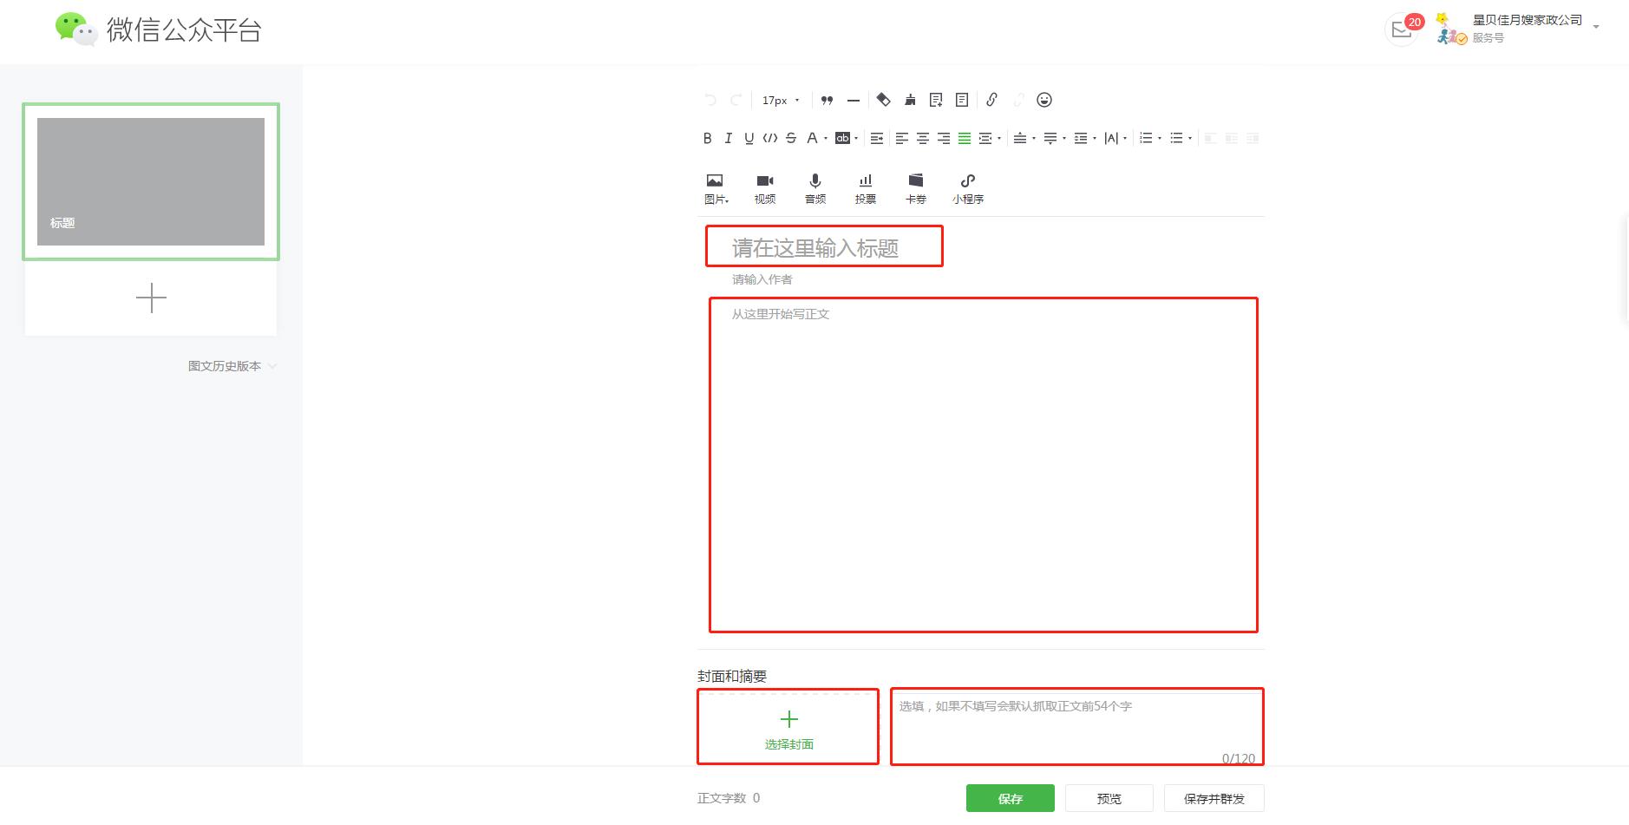This screenshot has height=825, width=1629.
Task: Click the space-after-paragraph icon
Action: click(1050, 138)
